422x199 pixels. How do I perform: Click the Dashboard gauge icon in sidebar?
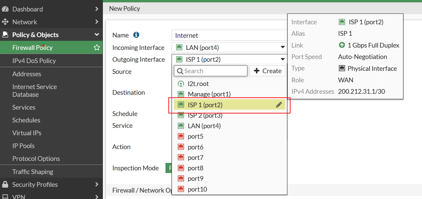[5, 9]
